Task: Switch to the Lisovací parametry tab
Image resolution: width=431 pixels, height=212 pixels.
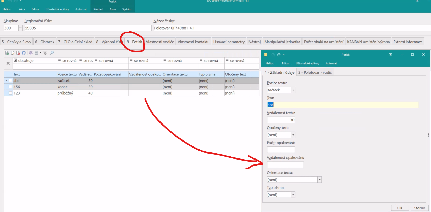Action: 229,42
